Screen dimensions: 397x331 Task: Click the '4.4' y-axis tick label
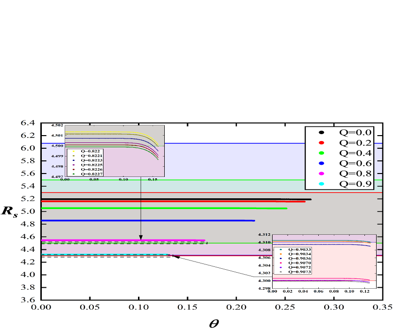pyautogui.click(x=28, y=249)
